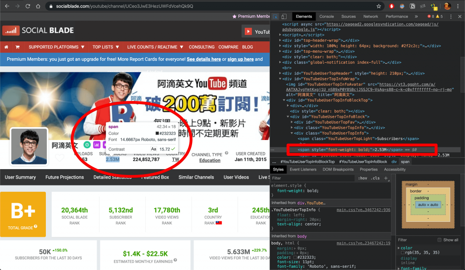Viewport: 465px width, 270px height.
Task: Expand the YouTubeUserTopHeader div node
Action: tap(280, 73)
